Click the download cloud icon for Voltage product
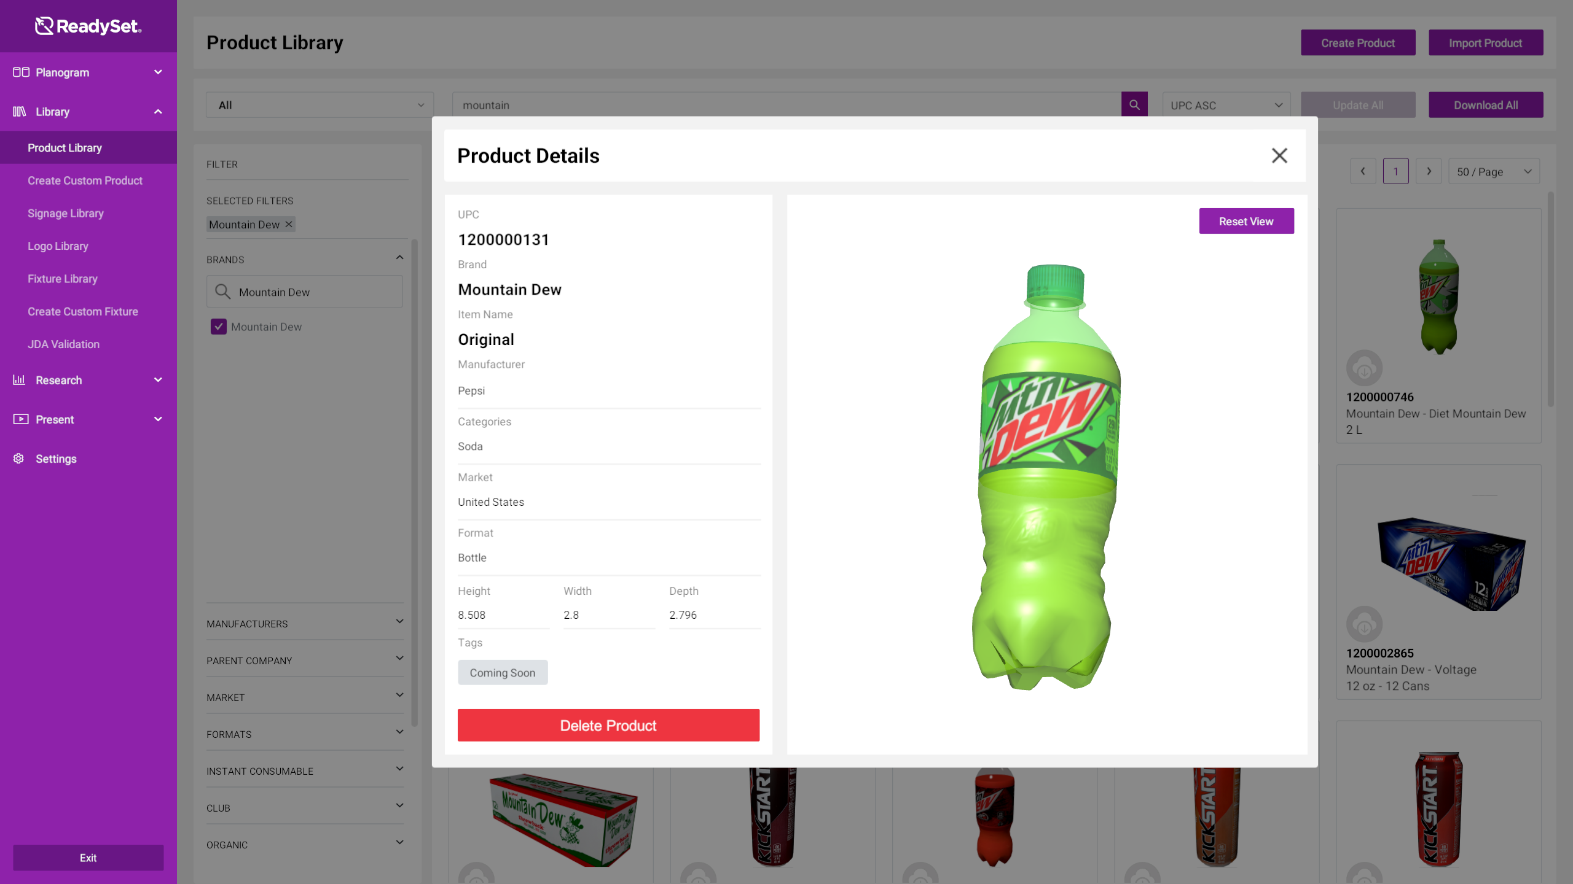 click(x=1364, y=624)
